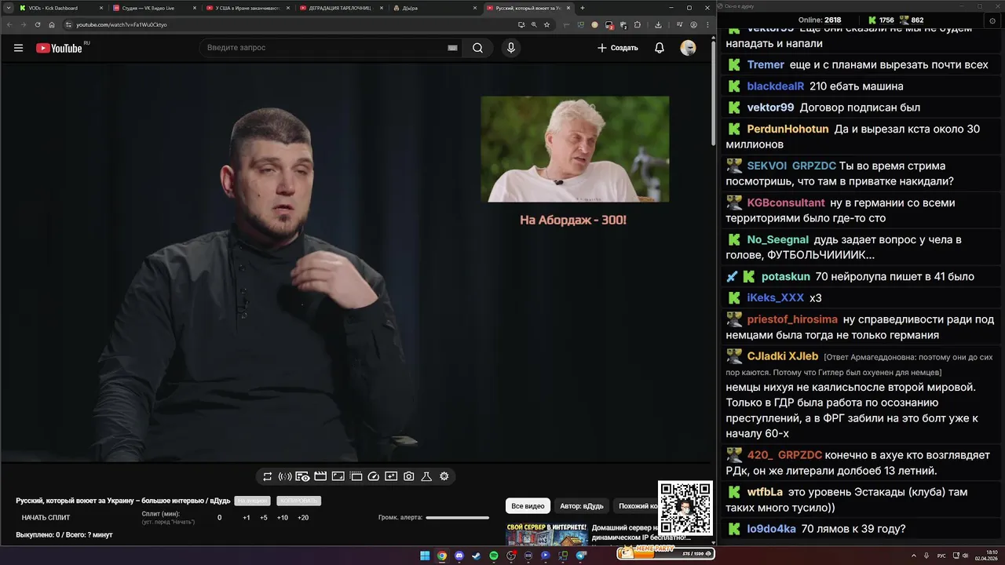Open the browser extensions puzzle icon
The height and width of the screenshot is (565, 1005).
pos(637,24)
